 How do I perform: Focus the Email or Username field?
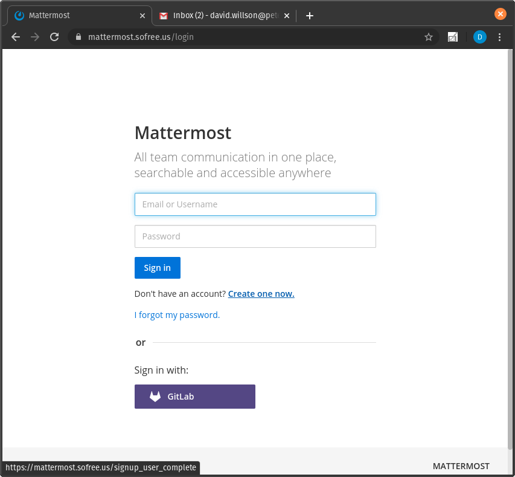pos(255,204)
